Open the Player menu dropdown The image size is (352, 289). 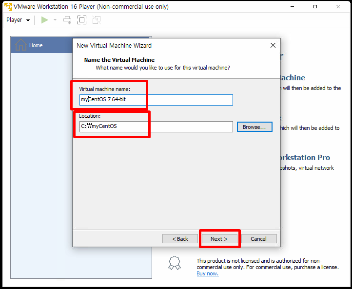tap(18, 20)
